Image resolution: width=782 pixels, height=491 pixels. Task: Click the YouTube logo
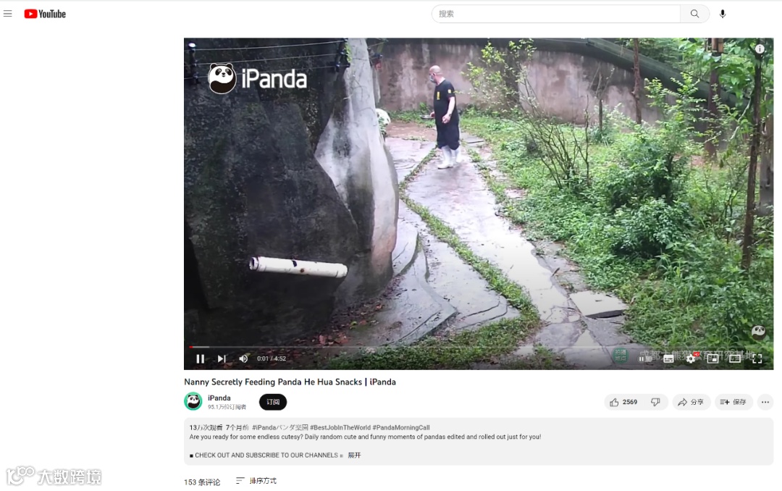click(45, 14)
